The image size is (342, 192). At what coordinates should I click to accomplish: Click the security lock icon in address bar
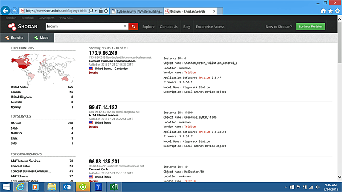[x=101, y=10]
